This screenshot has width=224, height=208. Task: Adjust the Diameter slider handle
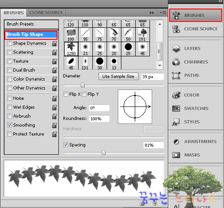click(83, 85)
